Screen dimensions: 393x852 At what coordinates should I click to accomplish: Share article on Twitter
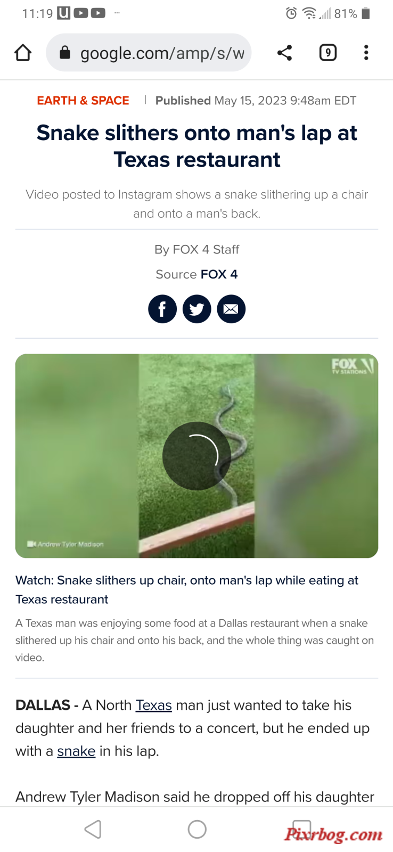pos(197,309)
